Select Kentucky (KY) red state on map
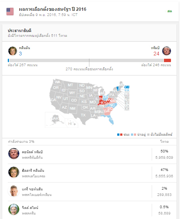Screen dimensions: 181x219 103,103
